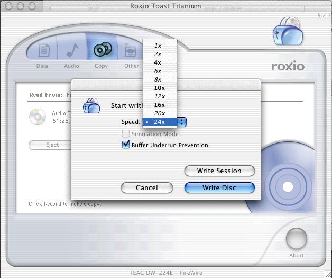Select the Copy discs tab icon
Viewport: 332px width, 278px height.
click(x=103, y=49)
